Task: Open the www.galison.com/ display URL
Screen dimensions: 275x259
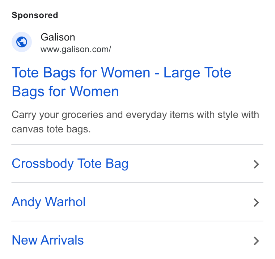Action: pyautogui.click(x=76, y=49)
